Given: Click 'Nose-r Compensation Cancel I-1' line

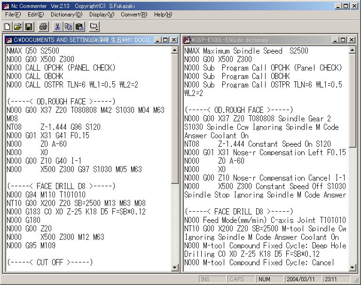Looking at the screenshot, I should click(265, 178).
